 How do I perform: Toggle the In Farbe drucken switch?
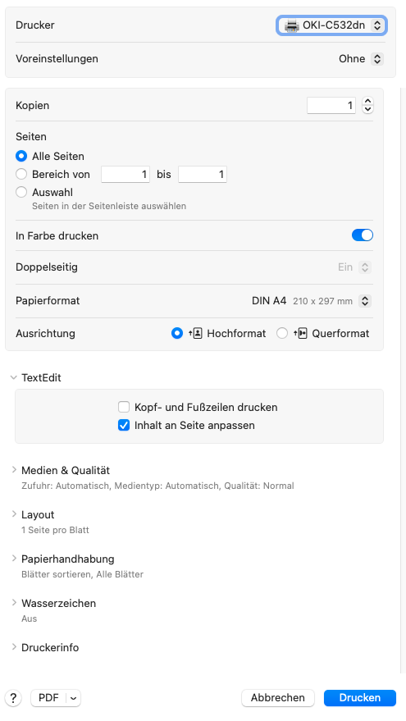pos(363,235)
